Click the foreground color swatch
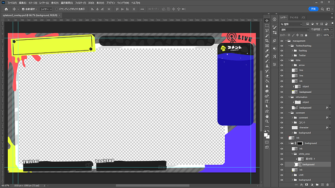Viewport: 335px width, 188px height. point(266,135)
